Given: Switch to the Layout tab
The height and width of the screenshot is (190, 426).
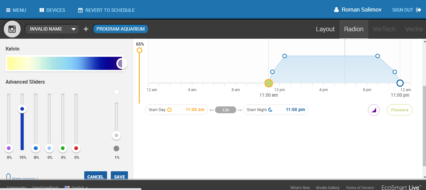Looking at the screenshot, I should 325,29.
